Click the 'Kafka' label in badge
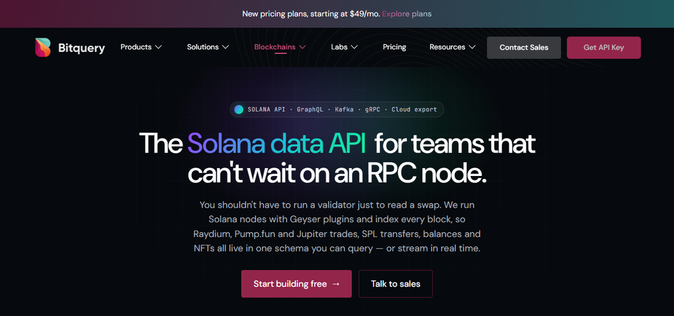Viewport: 674px width, 316px height. [x=344, y=109]
